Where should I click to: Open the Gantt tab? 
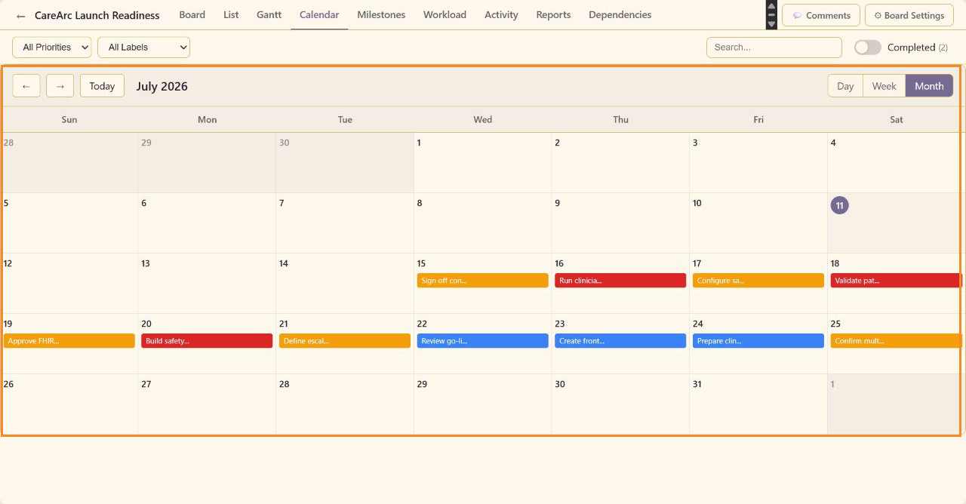coord(269,14)
